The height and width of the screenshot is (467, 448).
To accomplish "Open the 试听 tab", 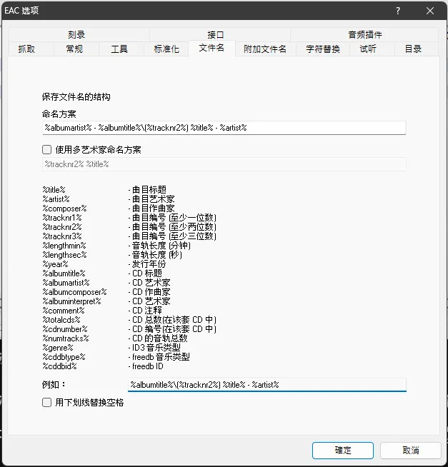I will (x=372, y=49).
